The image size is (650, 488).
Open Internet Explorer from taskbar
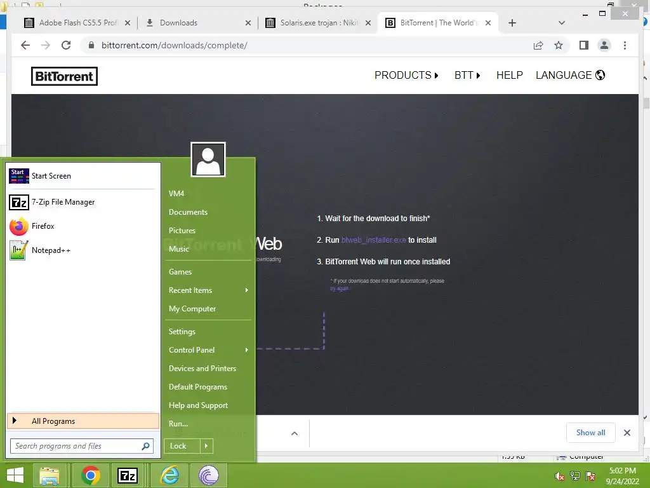point(169,475)
